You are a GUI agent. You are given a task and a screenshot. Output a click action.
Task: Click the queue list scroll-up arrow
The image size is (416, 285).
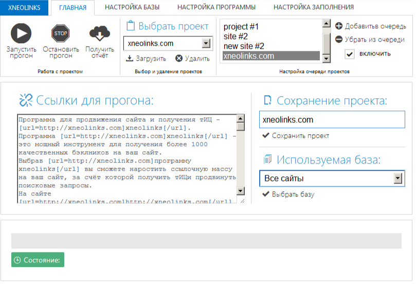pos(327,23)
